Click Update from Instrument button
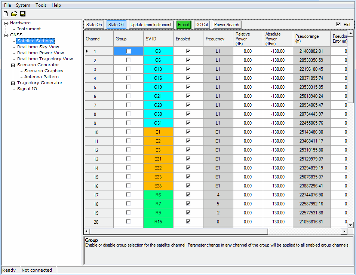Screen dimensions: 356x275 click(x=151, y=25)
